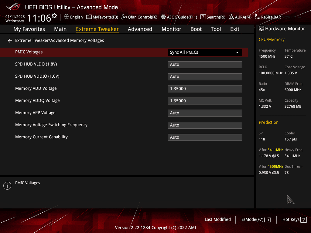This screenshot has width=311, height=233.
Task: Click CPU/Memory section heading
Action: click(272, 40)
